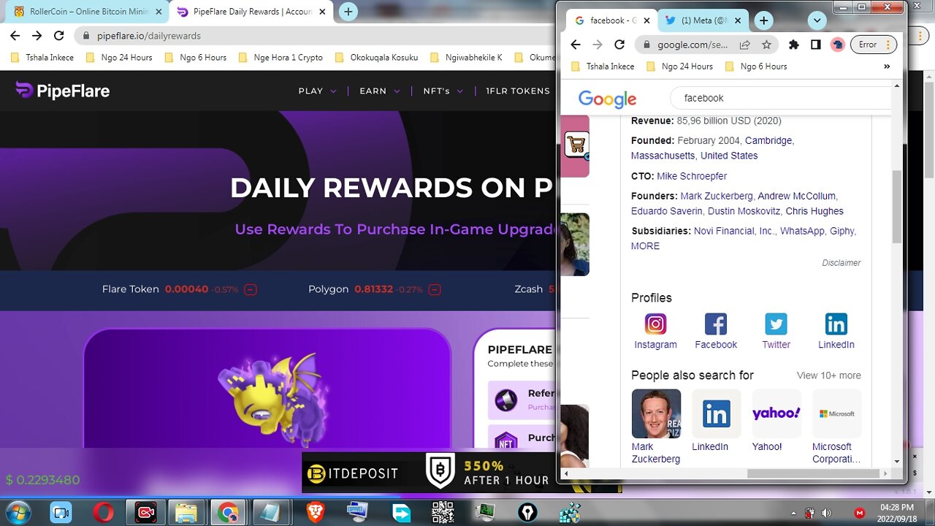Click share icon in Google window address bar
Image resolution: width=935 pixels, height=526 pixels.
pyautogui.click(x=744, y=45)
